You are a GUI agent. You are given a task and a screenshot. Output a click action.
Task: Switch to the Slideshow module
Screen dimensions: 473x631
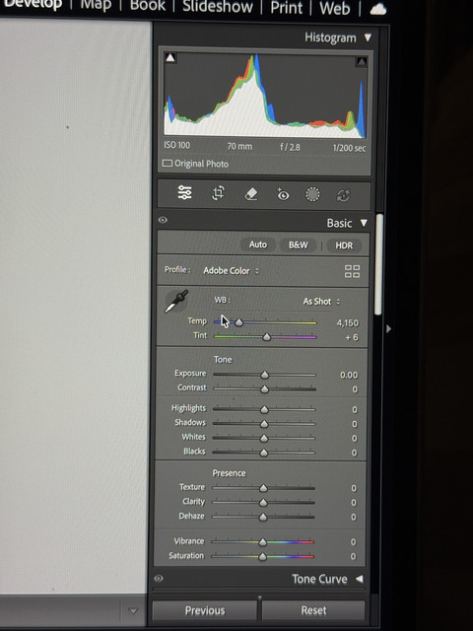218,7
